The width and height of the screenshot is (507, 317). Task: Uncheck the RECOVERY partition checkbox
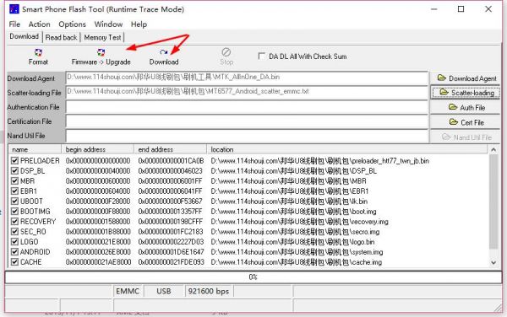click(x=14, y=222)
